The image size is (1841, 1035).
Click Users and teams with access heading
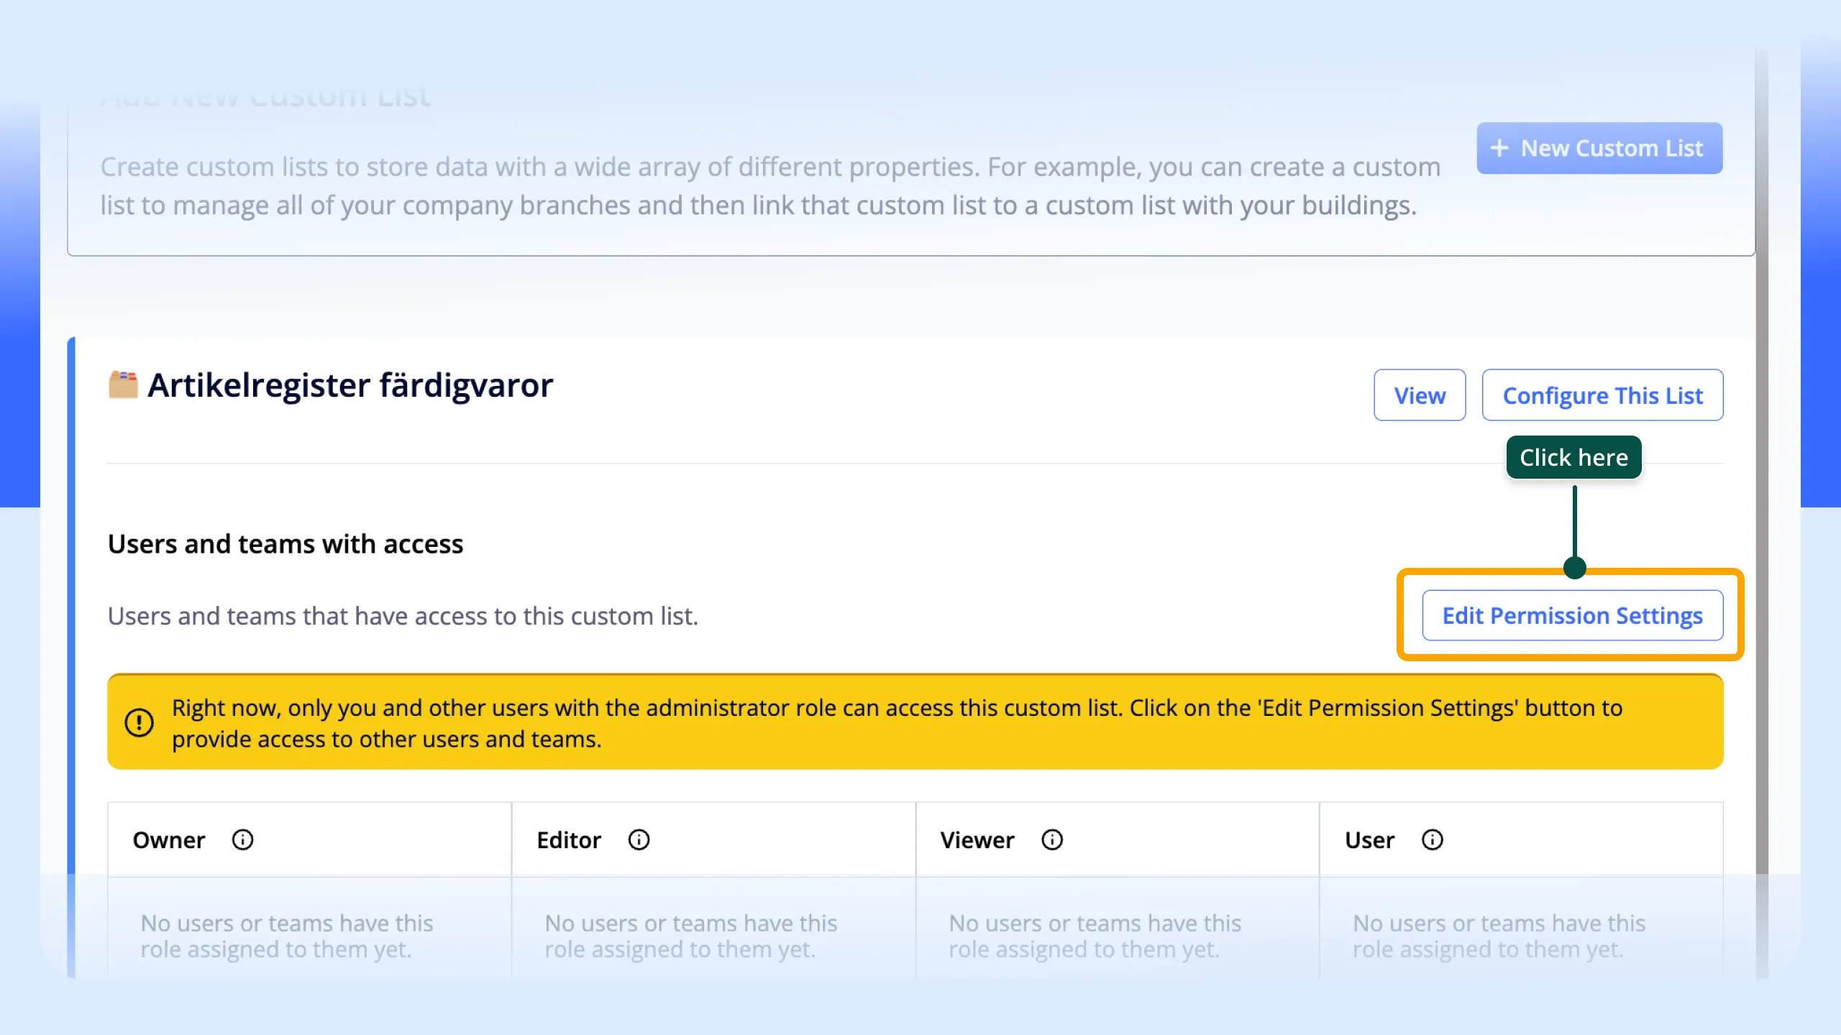coord(285,544)
